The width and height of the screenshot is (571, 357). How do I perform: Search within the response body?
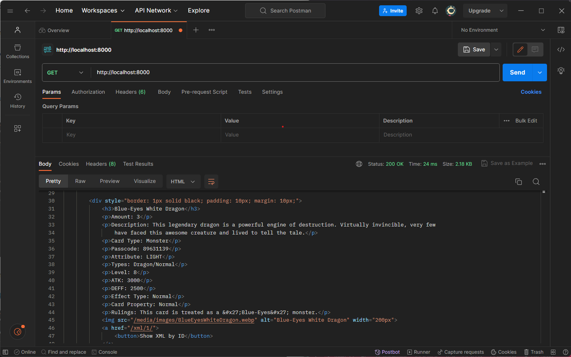[x=536, y=182]
